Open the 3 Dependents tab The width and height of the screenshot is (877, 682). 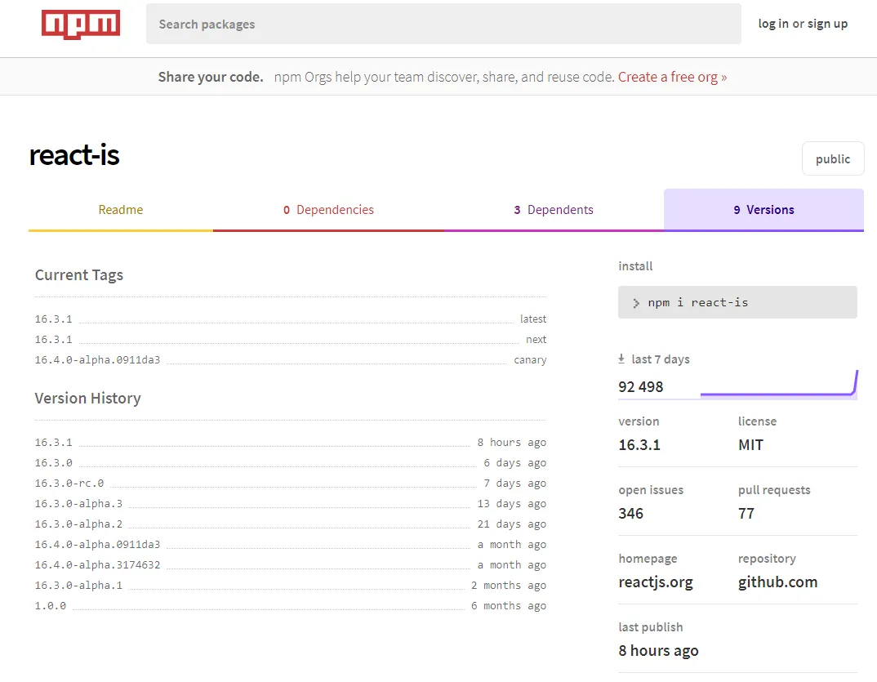[554, 210]
